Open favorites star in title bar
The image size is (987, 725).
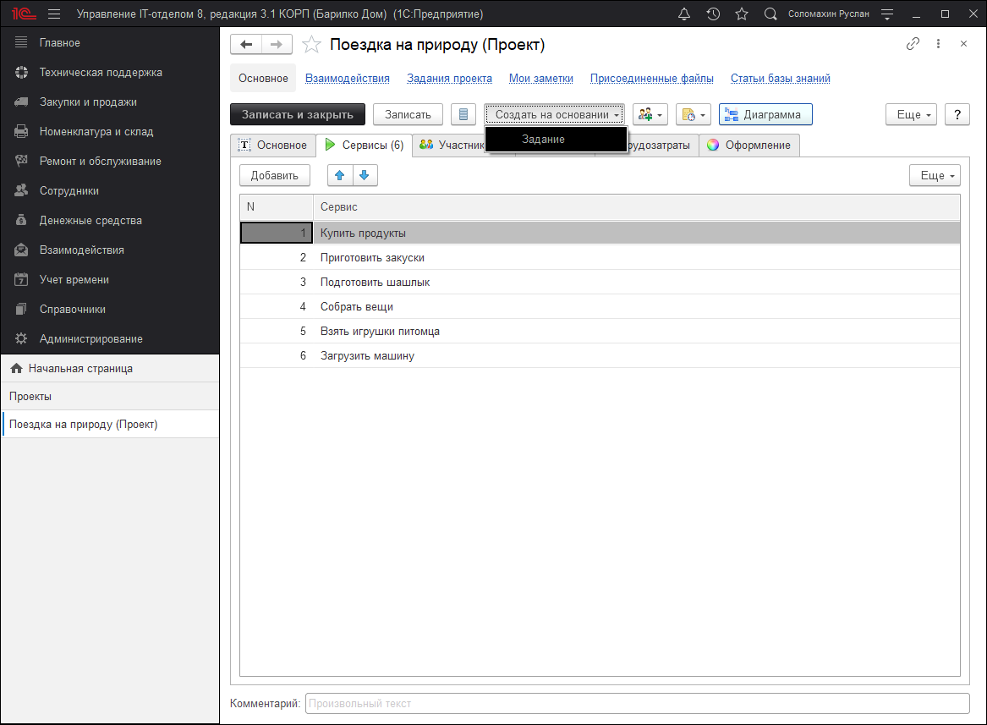[742, 14]
